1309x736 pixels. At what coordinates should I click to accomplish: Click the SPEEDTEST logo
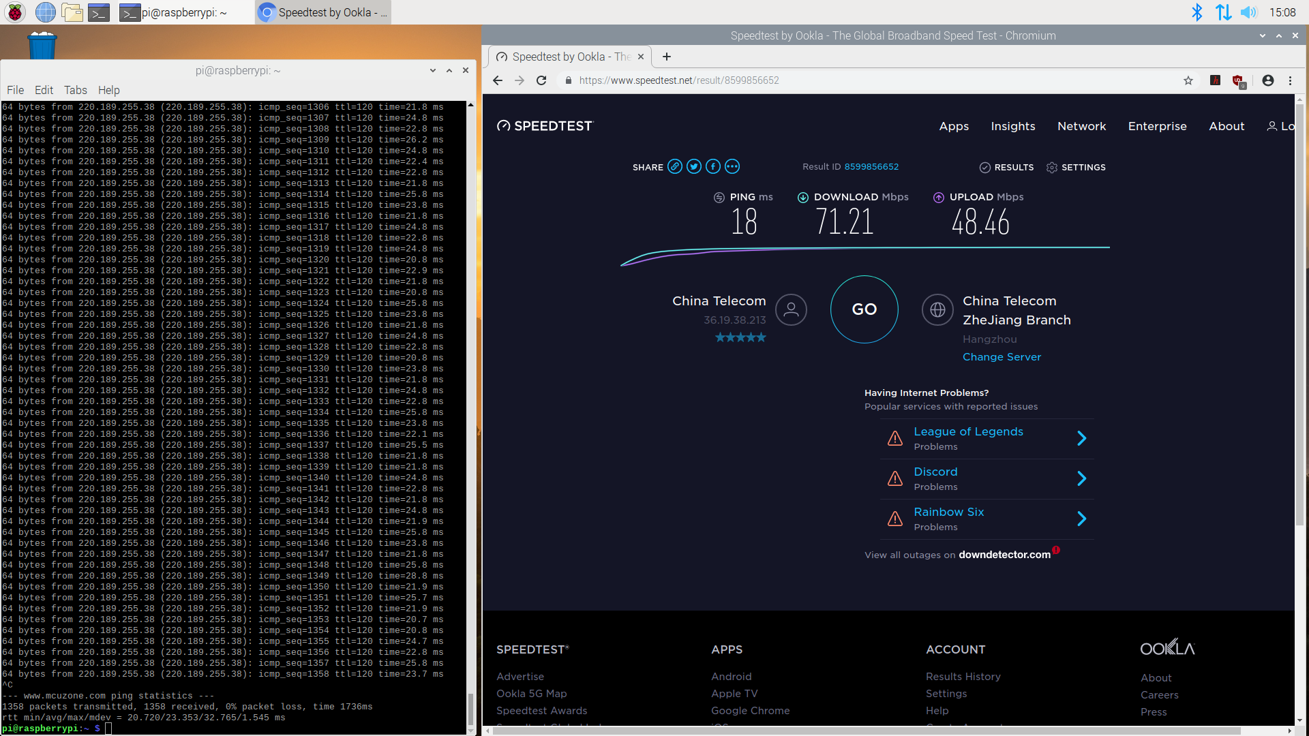click(x=545, y=126)
